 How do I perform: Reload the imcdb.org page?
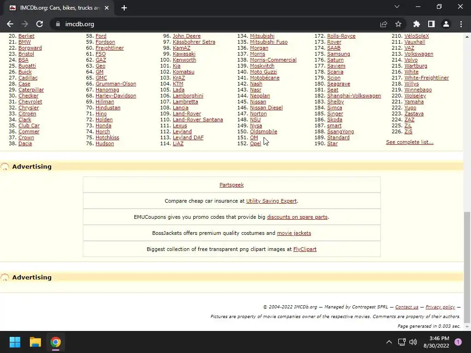(40, 24)
